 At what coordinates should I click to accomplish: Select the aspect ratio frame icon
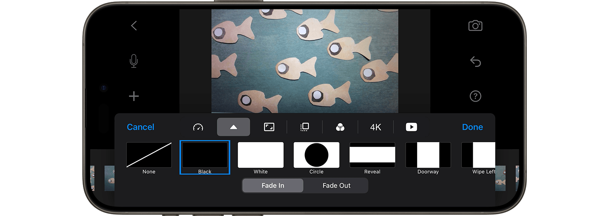point(269,127)
